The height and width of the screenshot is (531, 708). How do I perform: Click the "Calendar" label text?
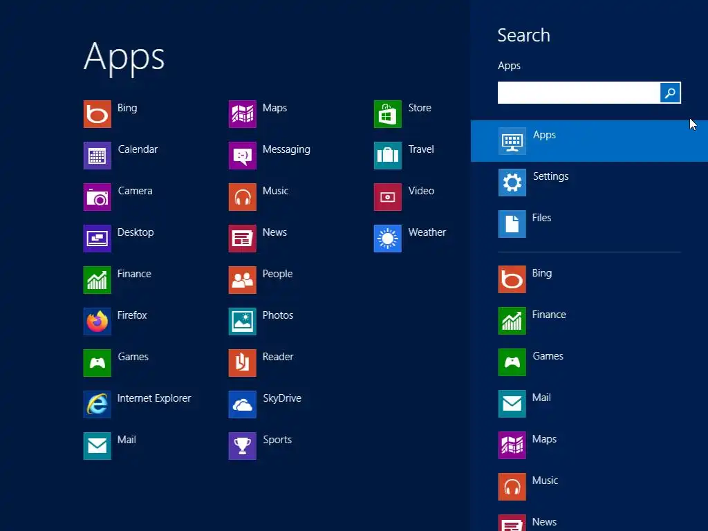tap(138, 149)
